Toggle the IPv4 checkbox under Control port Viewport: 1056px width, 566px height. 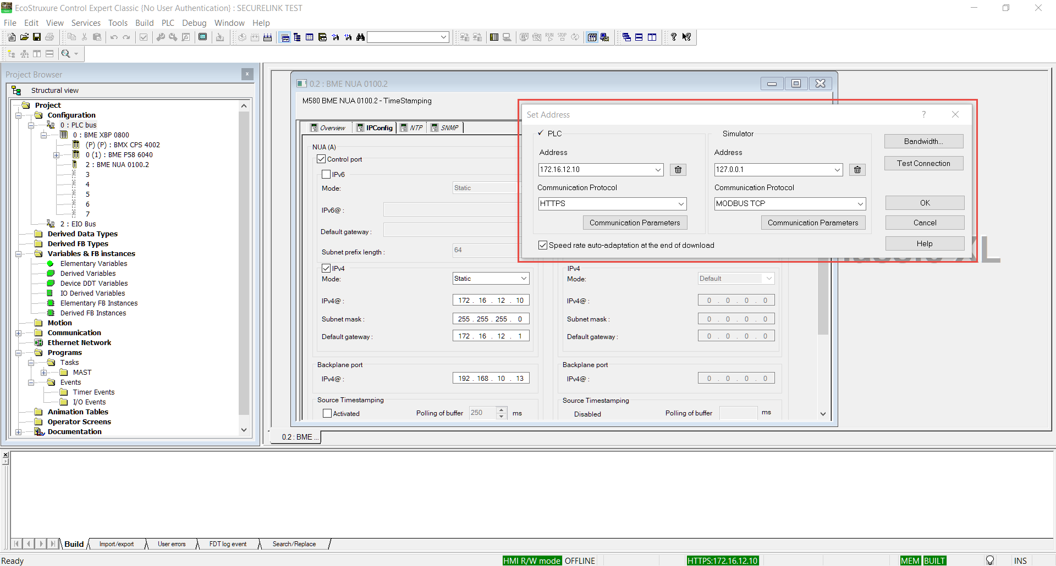(x=326, y=269)
